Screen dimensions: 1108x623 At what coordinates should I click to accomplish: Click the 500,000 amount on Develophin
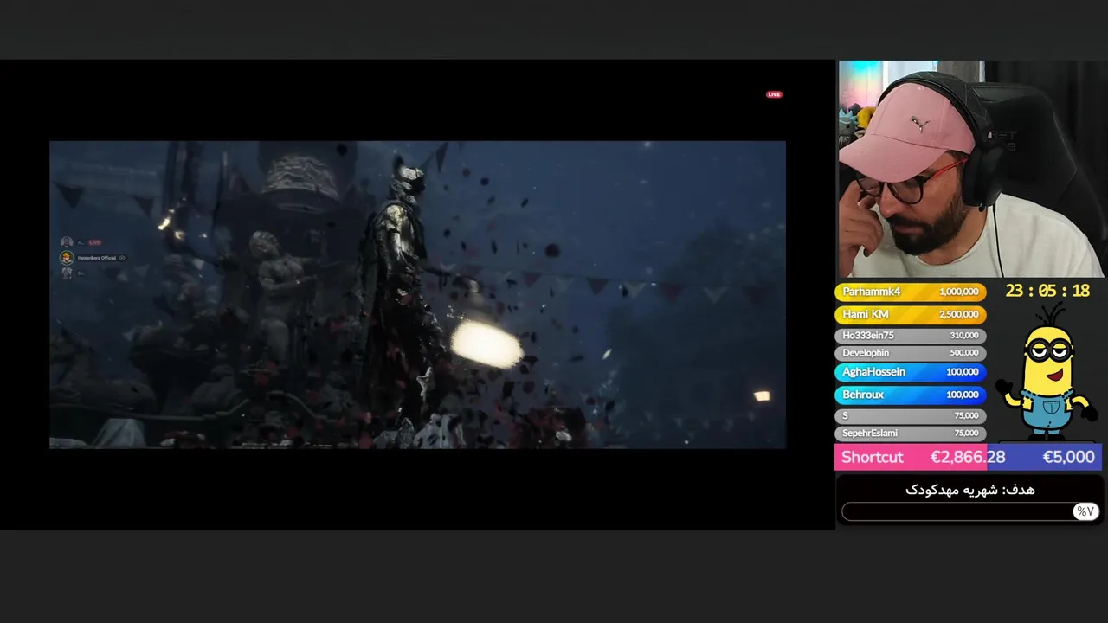click(x=963, y=353)
